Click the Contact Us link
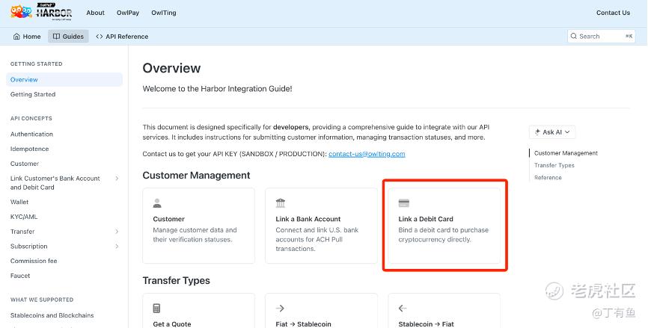The width and height of the screenshot is (648, 328). (x=613, y=13)
